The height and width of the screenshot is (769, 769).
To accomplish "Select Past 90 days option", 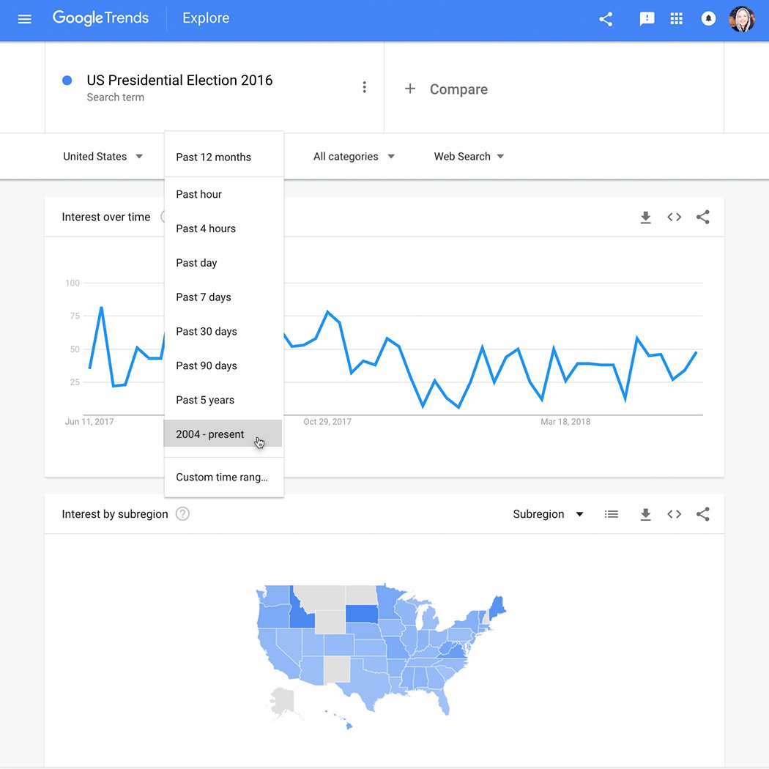I will (x=223, y=366).
